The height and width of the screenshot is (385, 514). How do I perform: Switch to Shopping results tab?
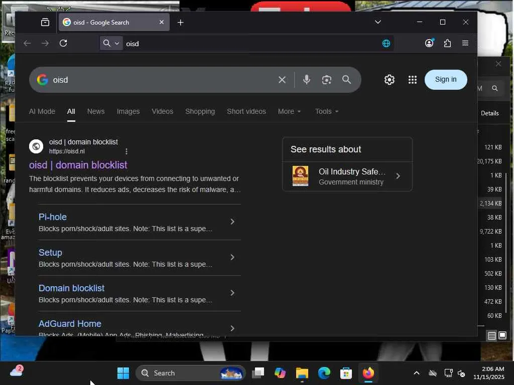click(x=200, y=111)
